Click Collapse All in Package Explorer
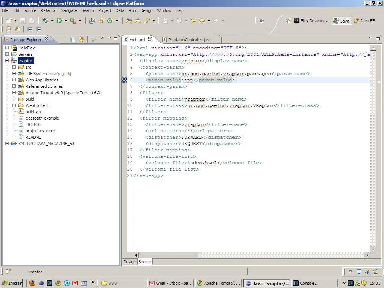Image resolution: width=384 pixels, height=288 pixels. (x=73, y=39)
